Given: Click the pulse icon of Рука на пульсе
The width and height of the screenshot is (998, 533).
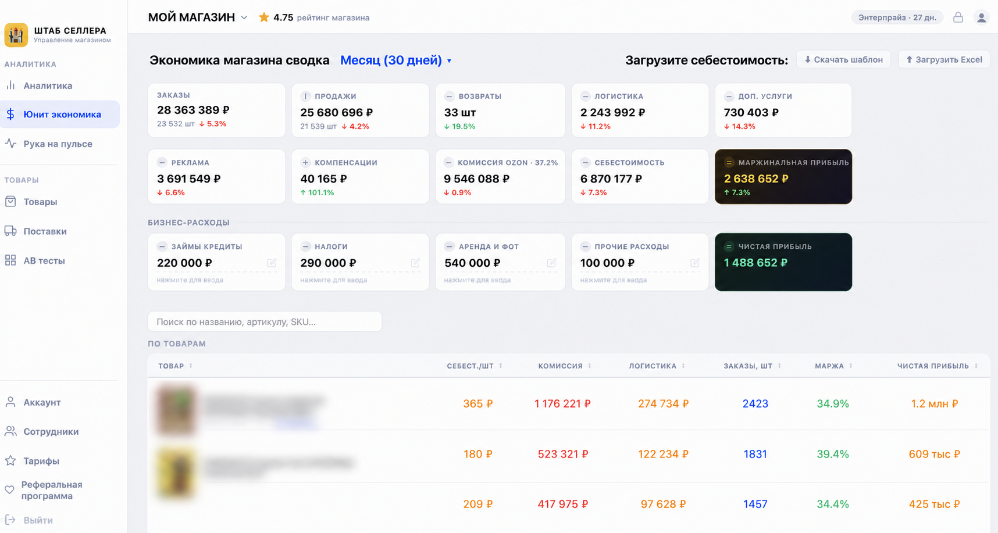Looking at the screenshot, I should pyautogui.click(x=10, y=144).
